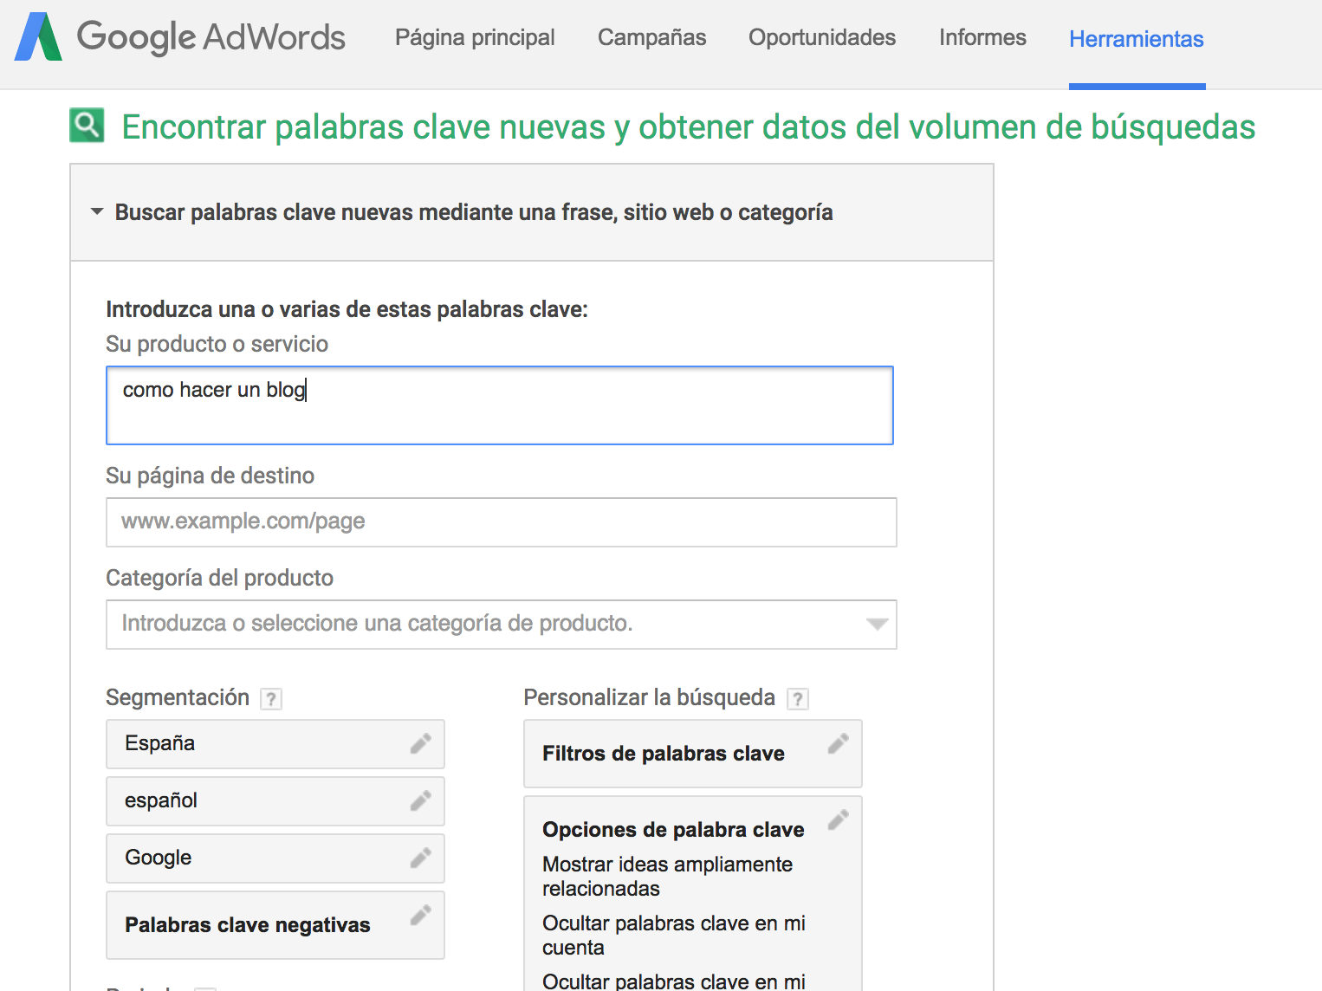
Task: Click the Su producto o servicio label
Action: [217, 344]
